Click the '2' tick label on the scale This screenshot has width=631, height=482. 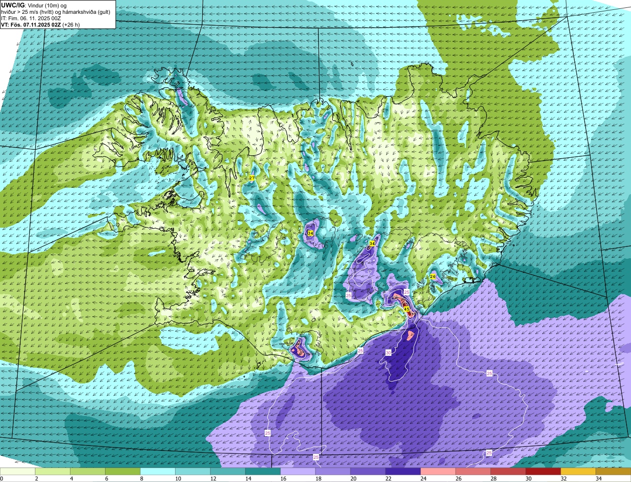point(36,479)
